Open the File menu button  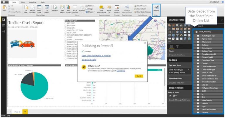click(x=4, y=2)
